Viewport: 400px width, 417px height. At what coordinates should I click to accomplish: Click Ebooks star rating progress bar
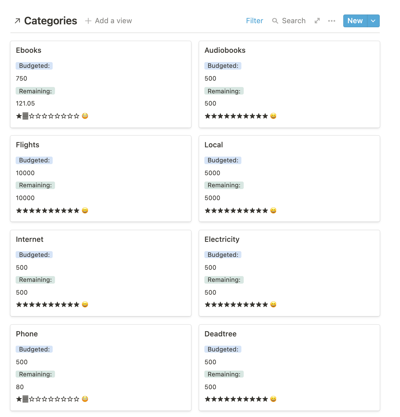point(48,116)
